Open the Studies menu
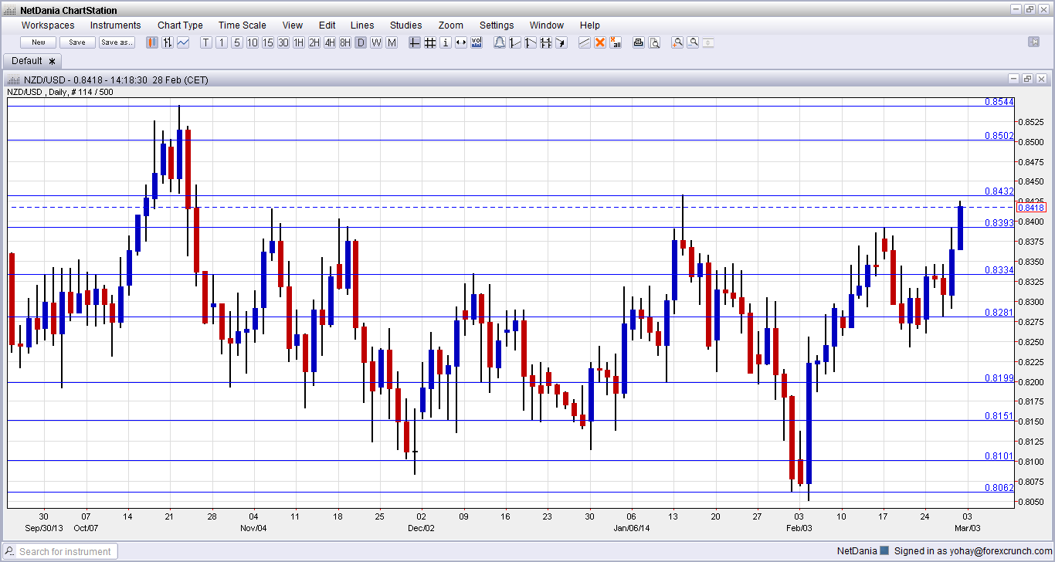 click(405, 25)
